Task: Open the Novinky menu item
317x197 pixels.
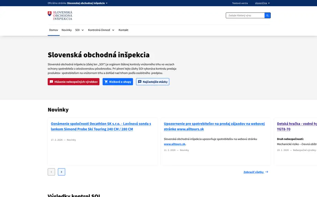Action: [x=67, y=30]
